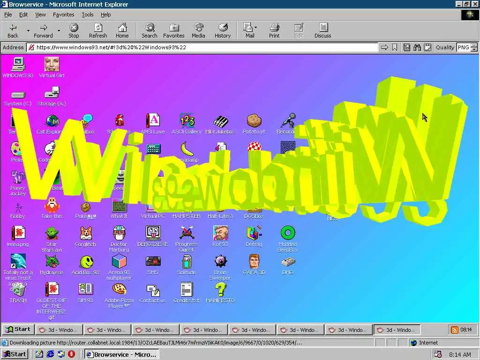Launch the Cat Explorer icon
This screenshot has width=480, height=360.
click(x=52, y=124)
